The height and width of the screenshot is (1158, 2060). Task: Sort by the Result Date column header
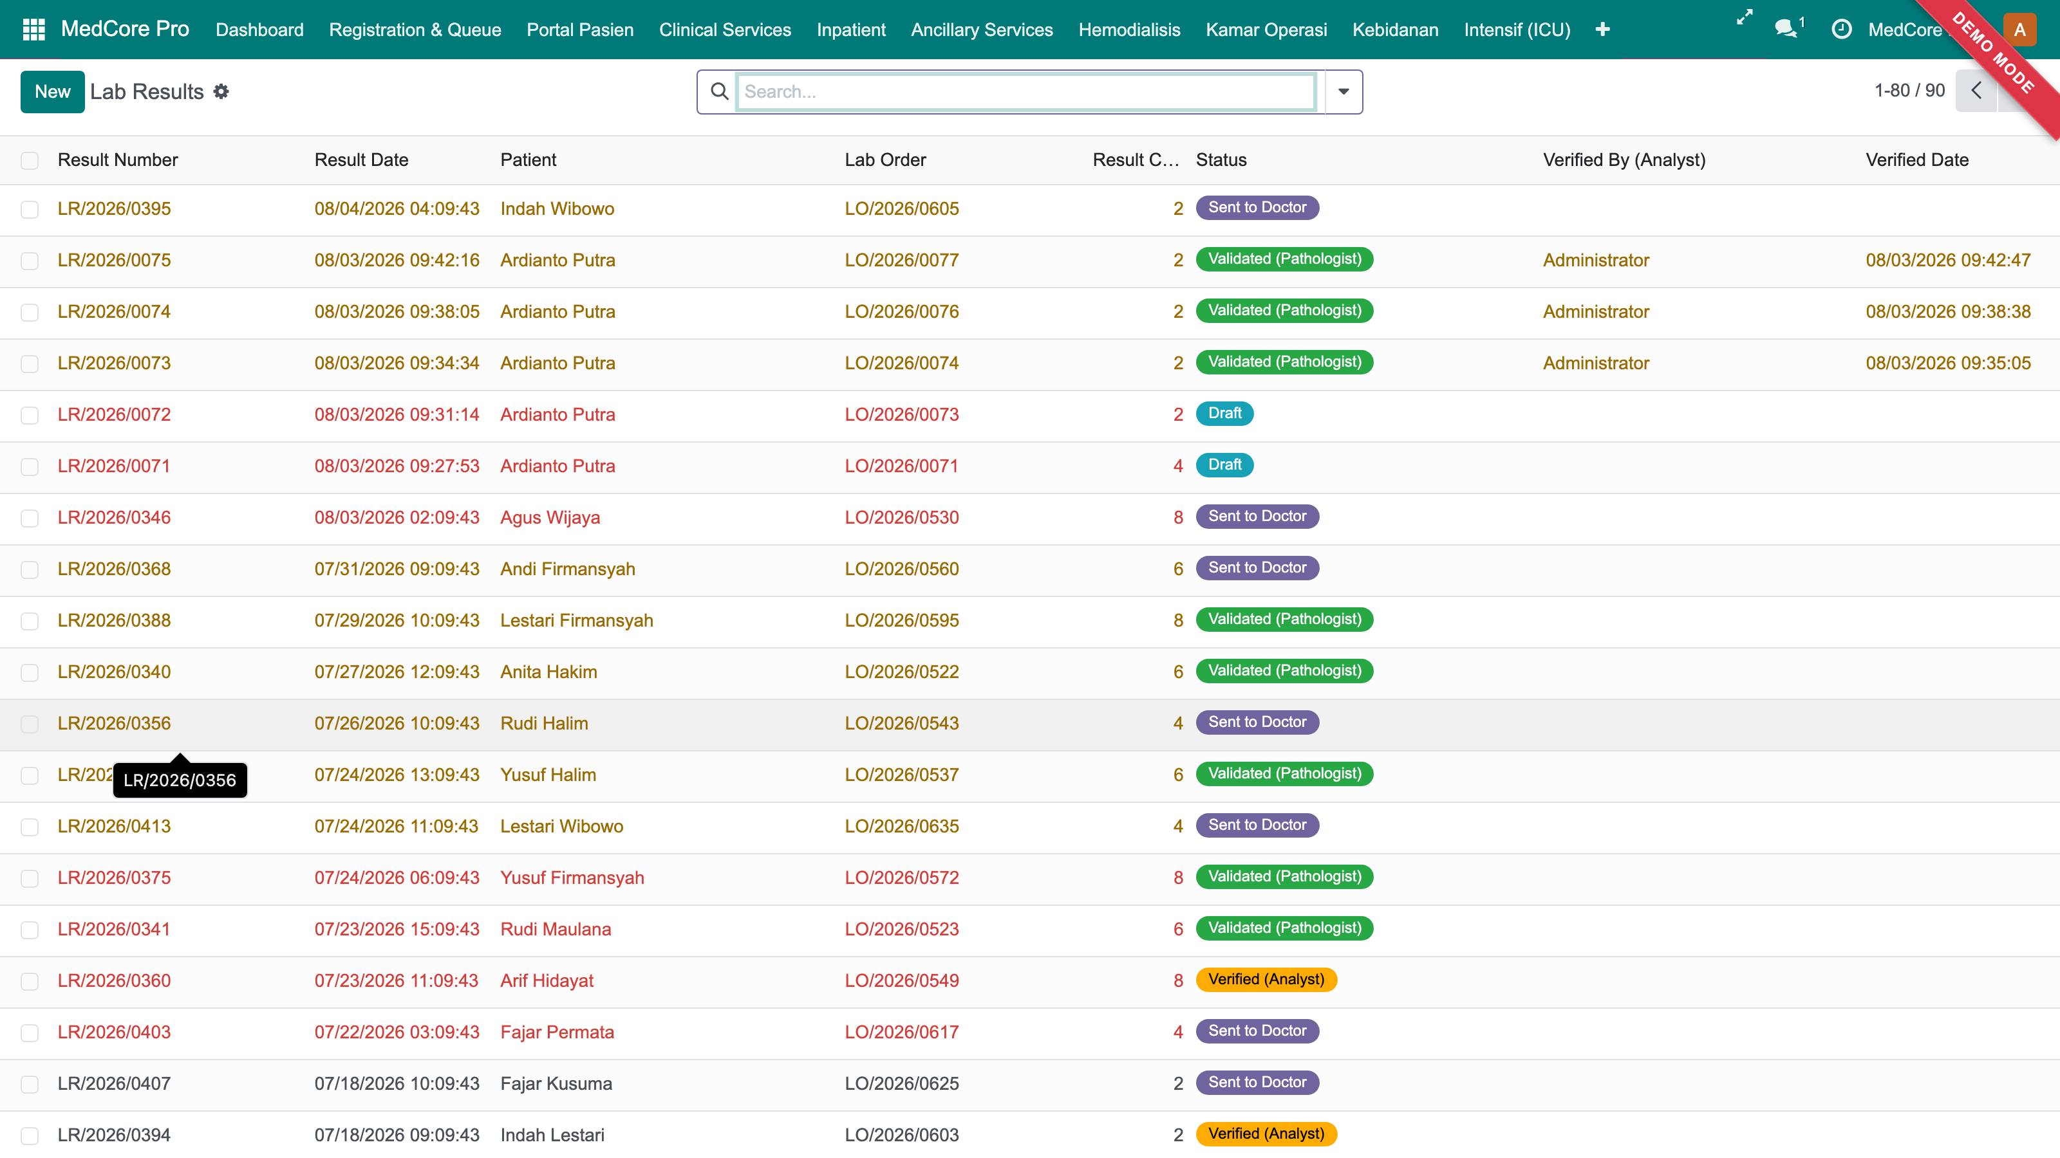tap(361, 160)
